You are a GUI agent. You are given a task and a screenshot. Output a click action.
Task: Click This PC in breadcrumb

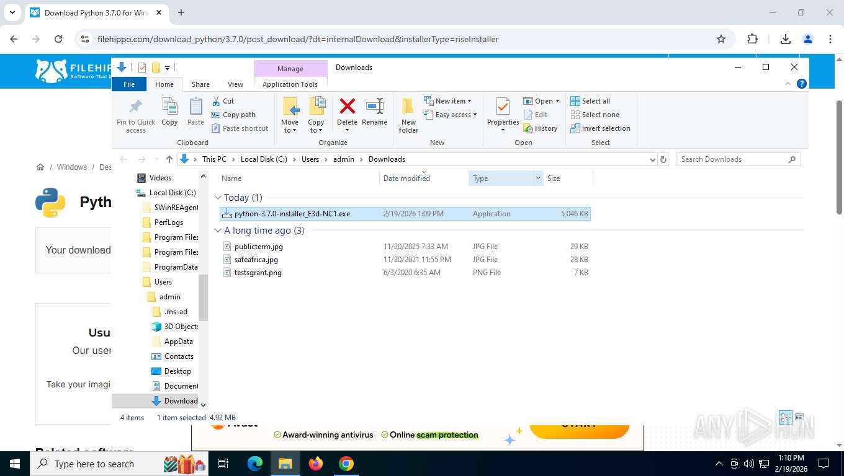214,159
